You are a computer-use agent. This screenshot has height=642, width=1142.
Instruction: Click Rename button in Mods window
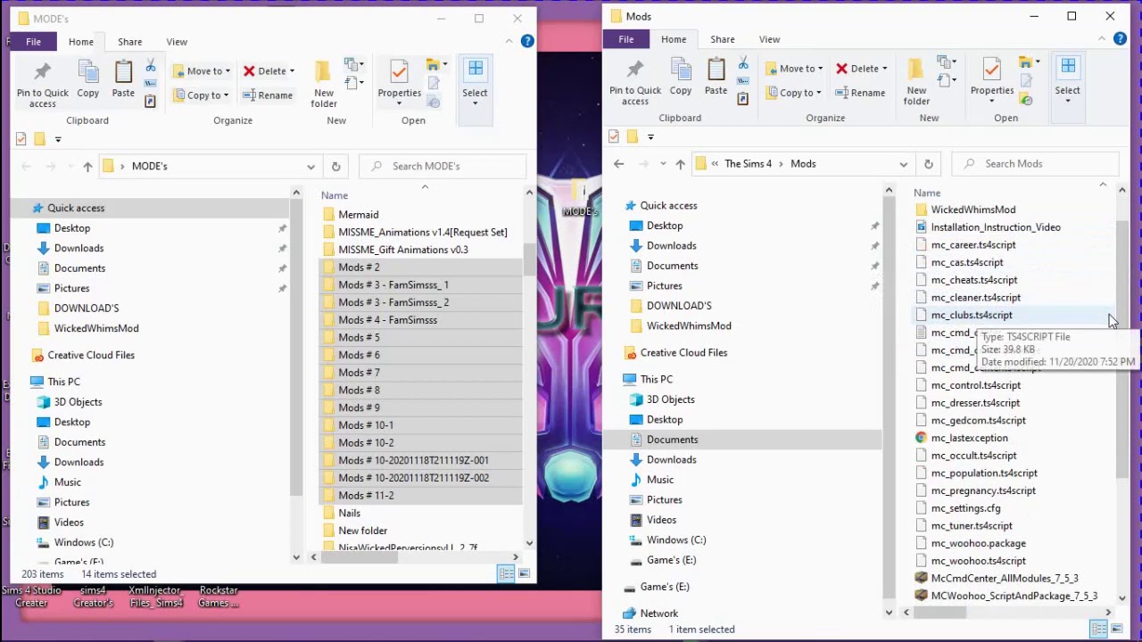pyautogui.click(x=860, y=93)
